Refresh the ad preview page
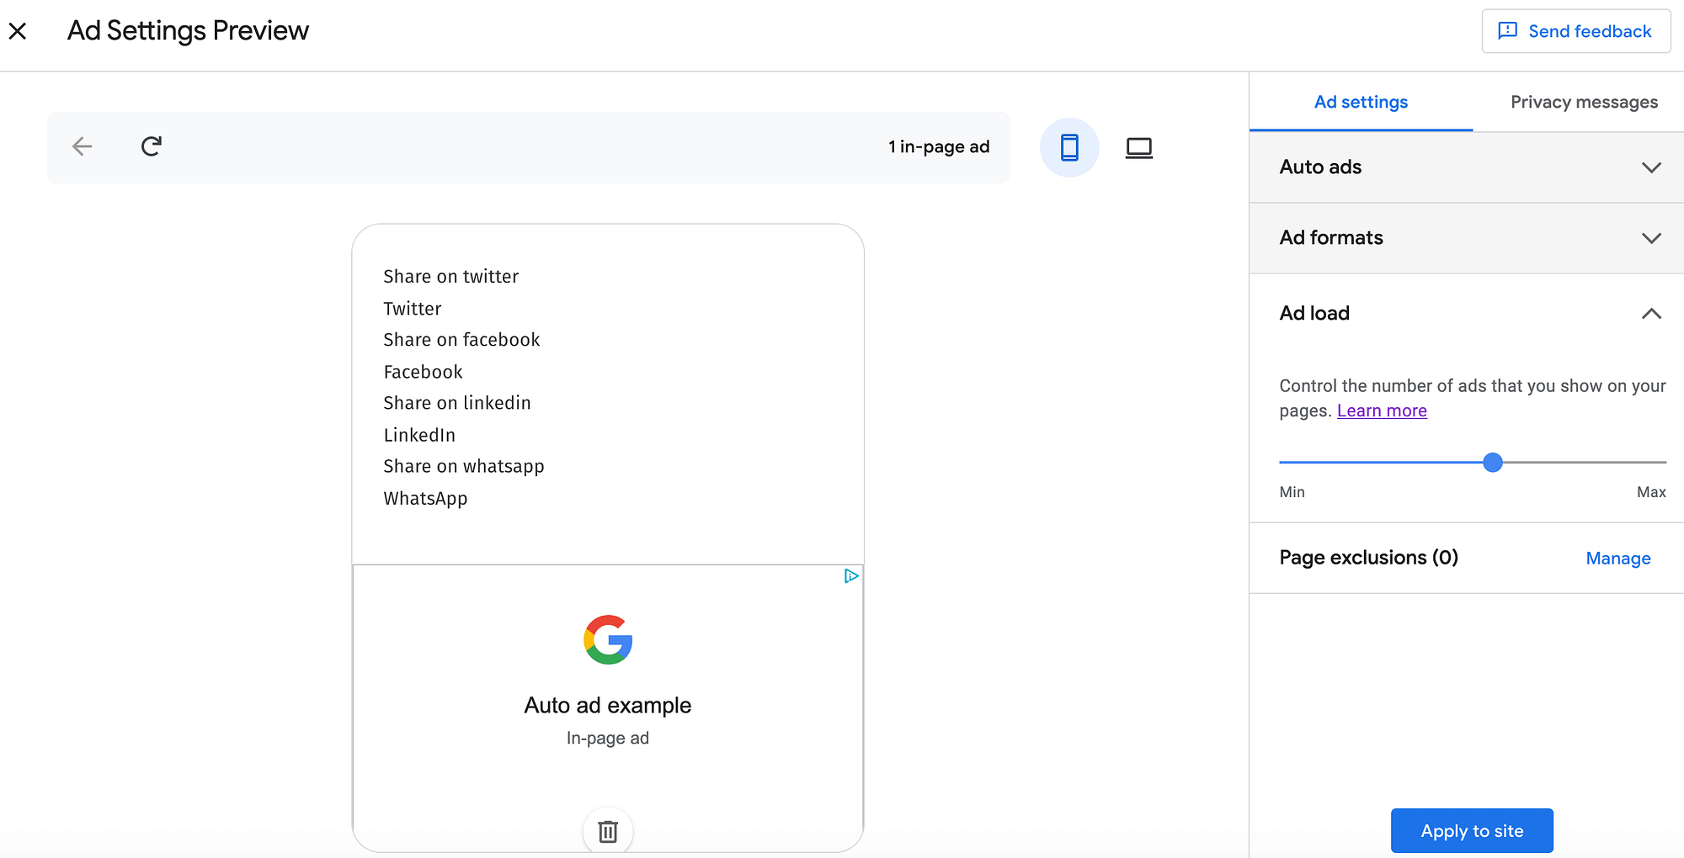This screenshot has width=1684, height=858. coord(151,146)
